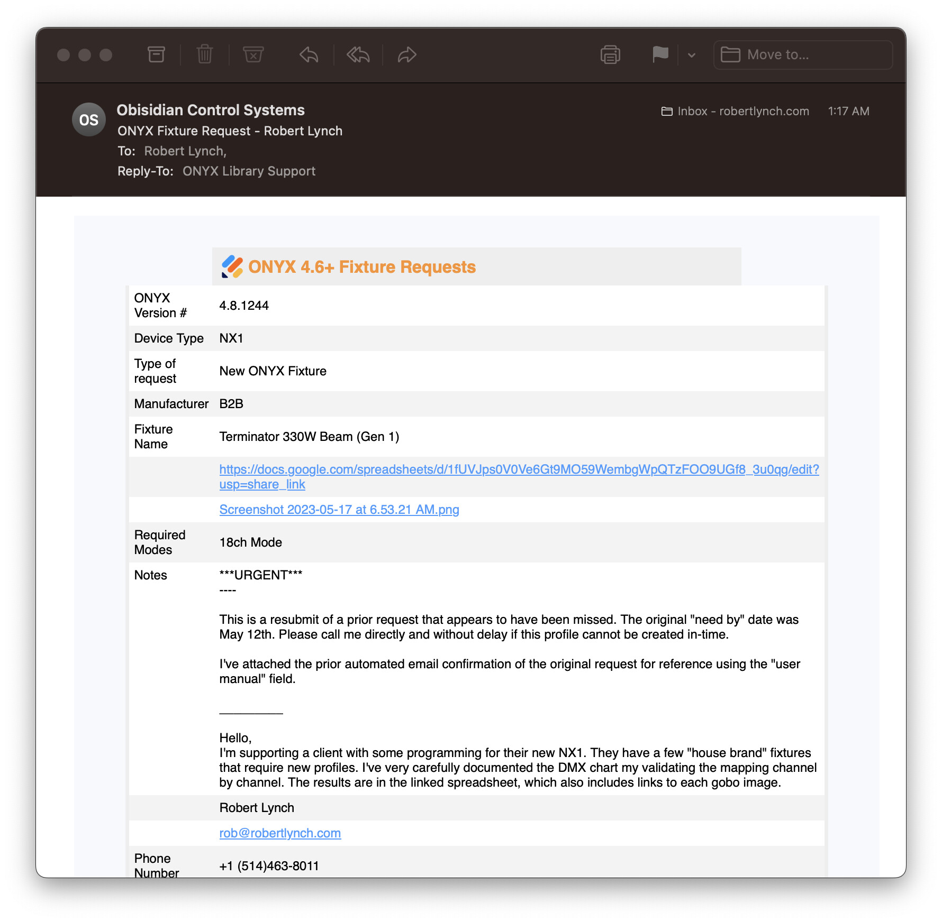Click the ONYX Library Support reply-to address
This screenshot has width=942, height=922.
pyautogui.click(x=249, y=171)
